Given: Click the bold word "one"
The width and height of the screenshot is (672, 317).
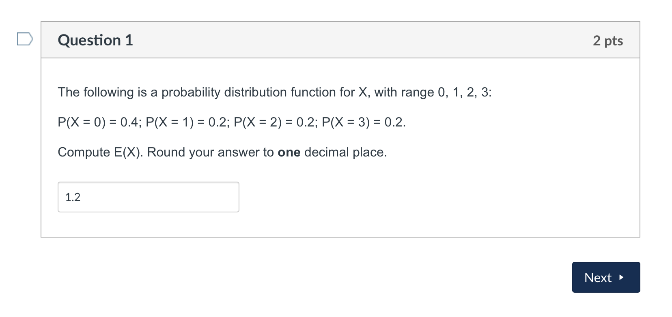Looking at the screenshot, I should click(x=289, y=152).
